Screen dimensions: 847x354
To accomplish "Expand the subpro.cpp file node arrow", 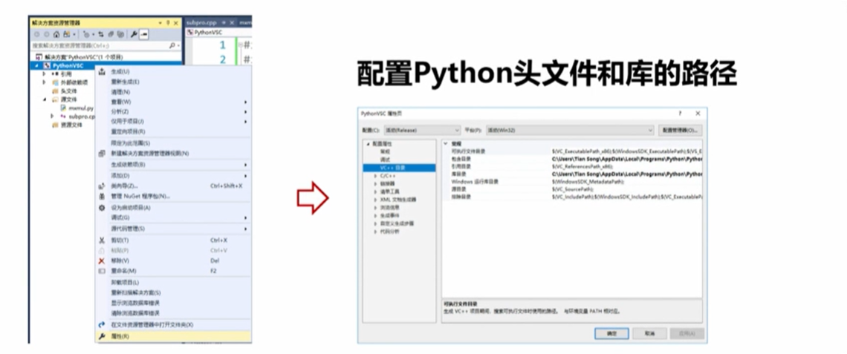I will coord(53,117).
